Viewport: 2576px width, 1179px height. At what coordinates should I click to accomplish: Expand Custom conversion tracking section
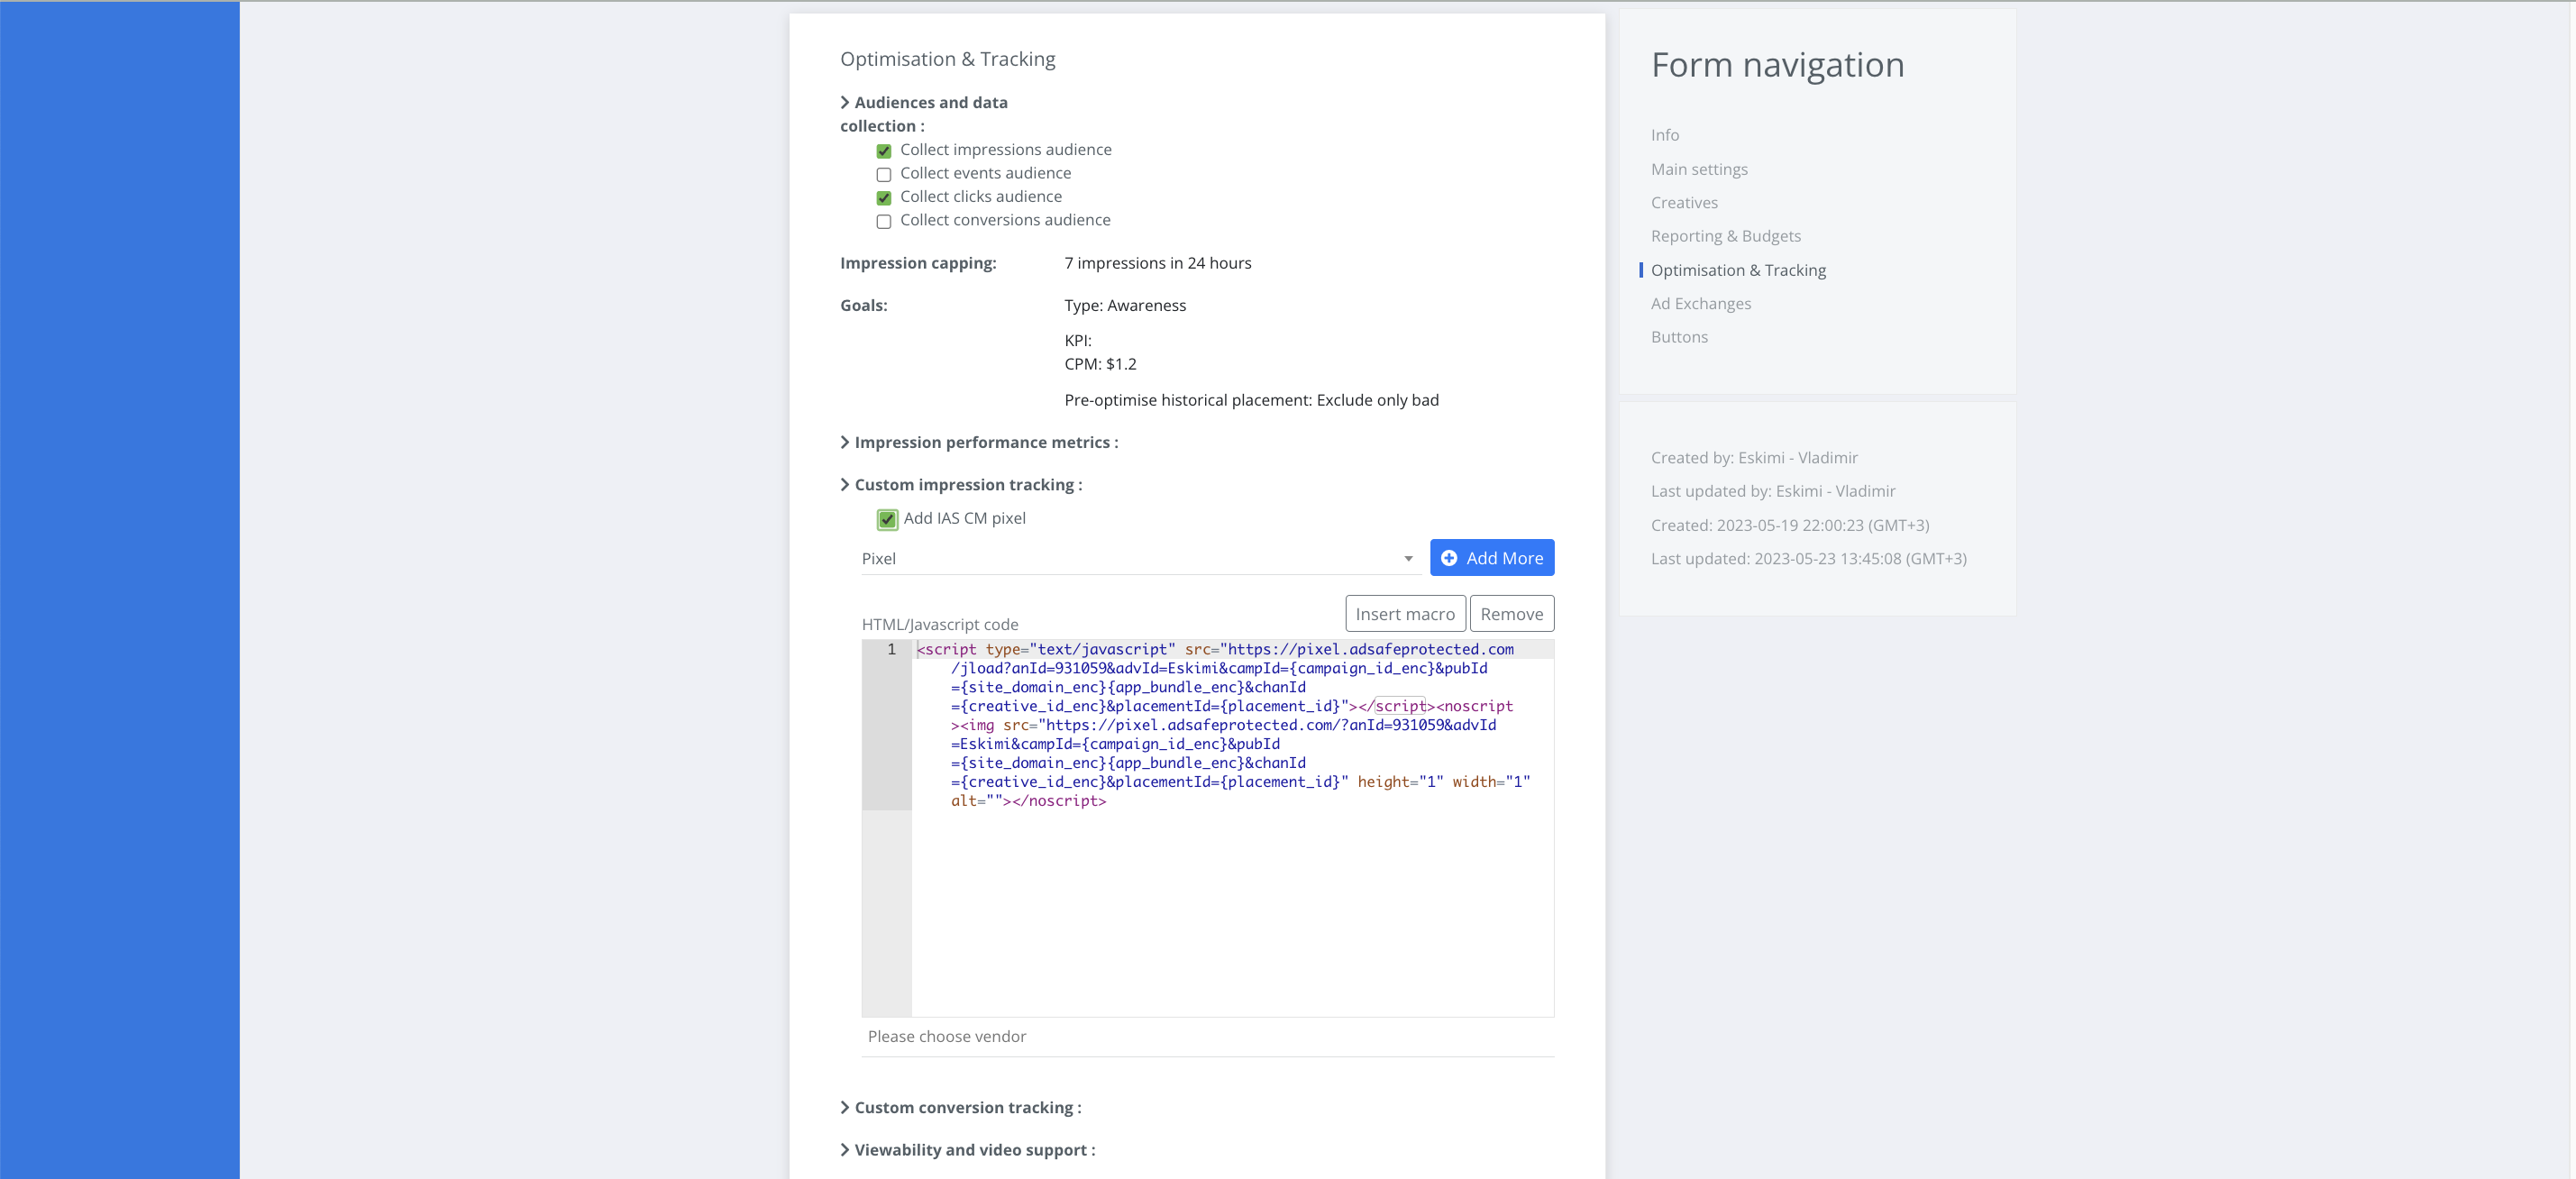960,1108
